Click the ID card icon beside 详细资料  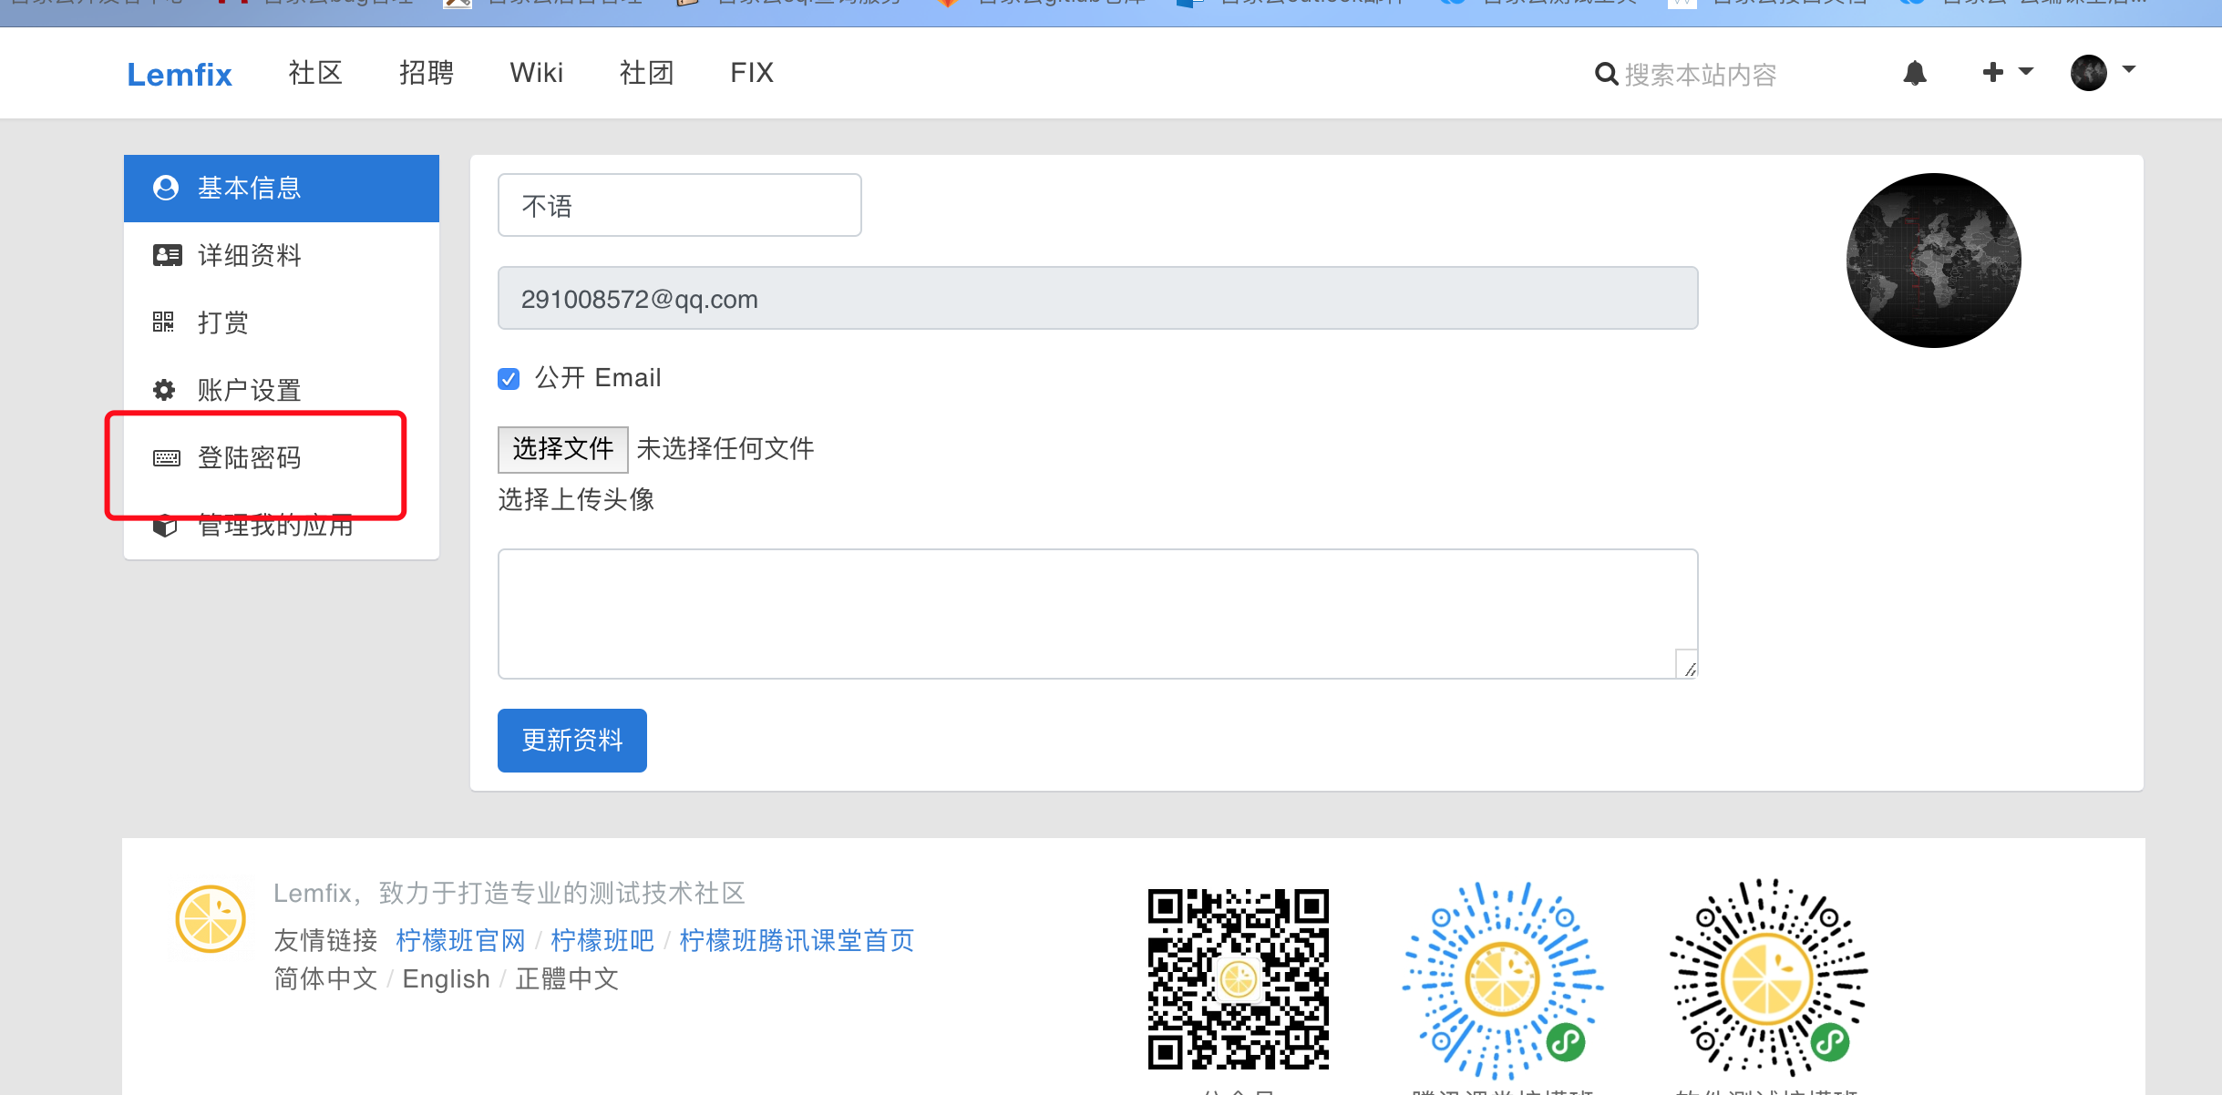point(167,255)
